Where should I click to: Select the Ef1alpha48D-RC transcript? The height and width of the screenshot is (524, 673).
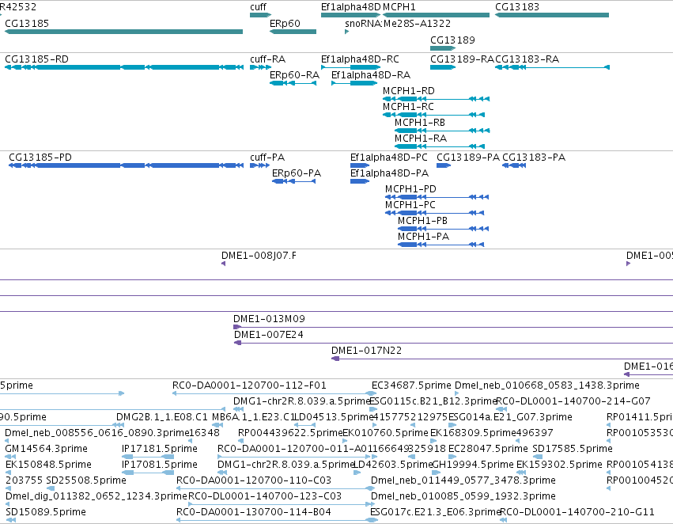point(350,67)
